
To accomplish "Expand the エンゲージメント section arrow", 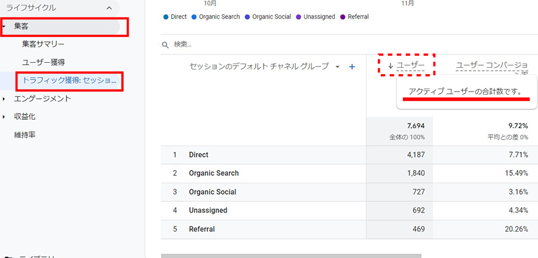I will [5, 99].
